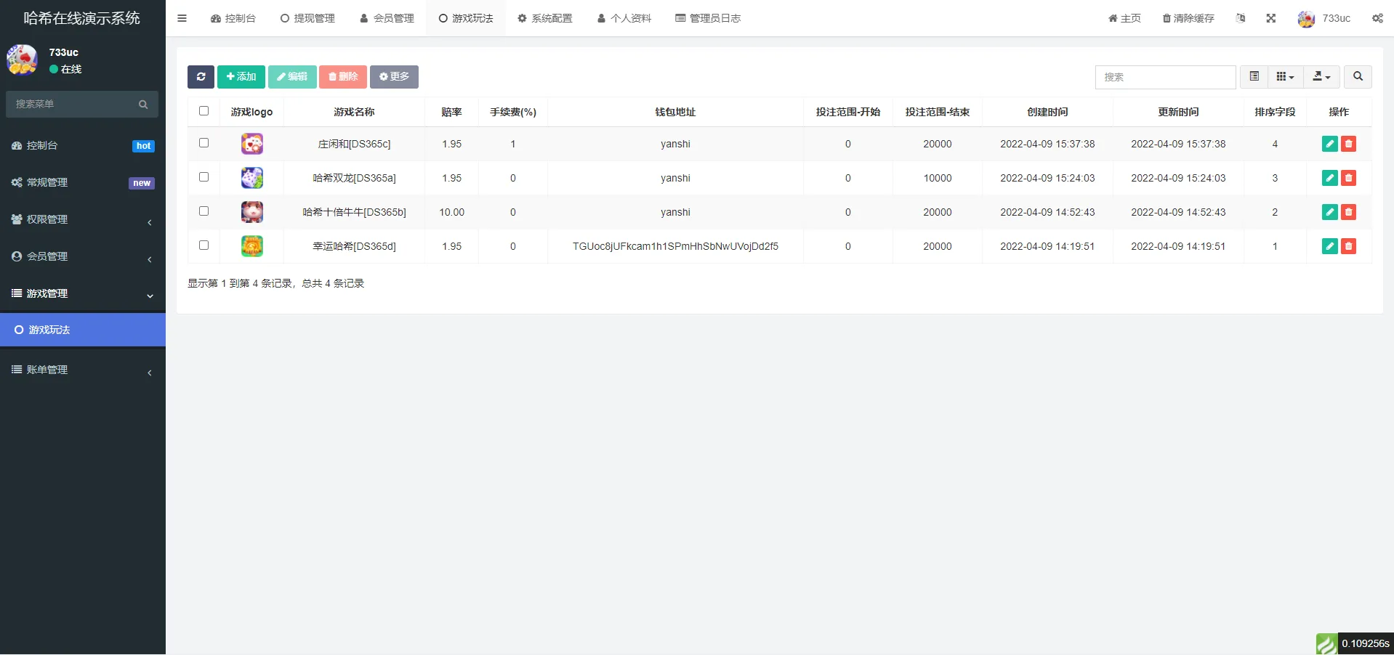Open 控制台 tab in top navigation
Screen dimensions: 1394x655
tap(233, 18)
